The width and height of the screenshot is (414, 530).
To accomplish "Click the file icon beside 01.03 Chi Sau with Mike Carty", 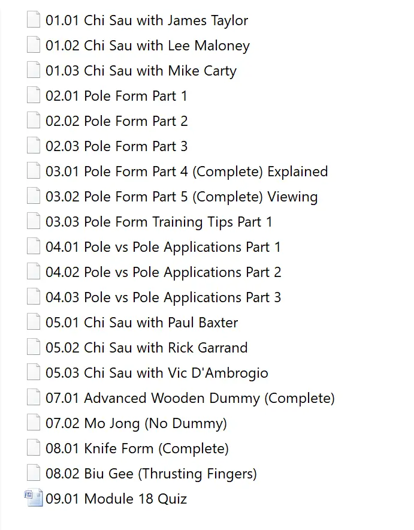I will coord(34,71).
